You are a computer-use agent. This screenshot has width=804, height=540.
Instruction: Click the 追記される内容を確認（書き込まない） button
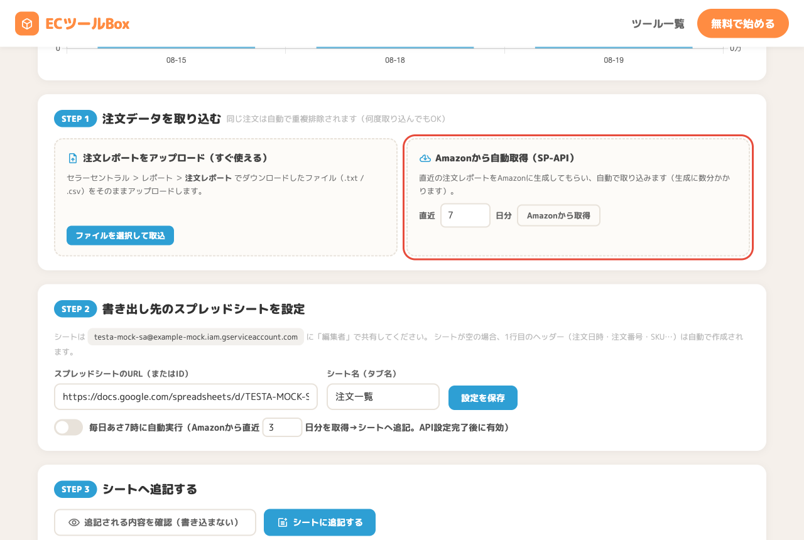(x=155, y=522)
